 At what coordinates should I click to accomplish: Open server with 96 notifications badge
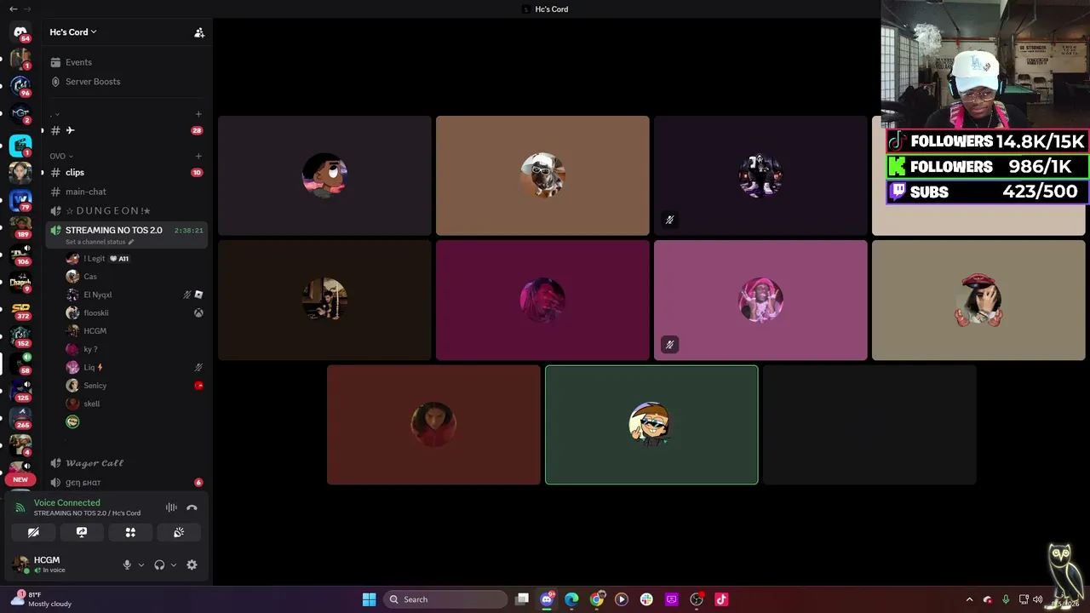pos(20,88)
